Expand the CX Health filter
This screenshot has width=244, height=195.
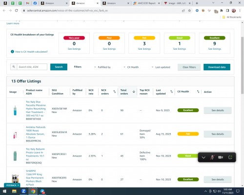[x=131, y=67]
